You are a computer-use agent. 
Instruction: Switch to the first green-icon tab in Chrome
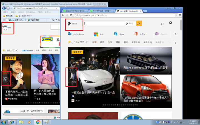(75, 11)
